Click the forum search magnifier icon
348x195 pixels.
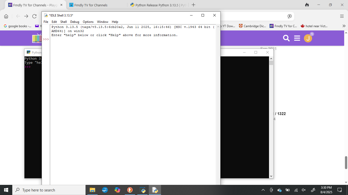286,38
